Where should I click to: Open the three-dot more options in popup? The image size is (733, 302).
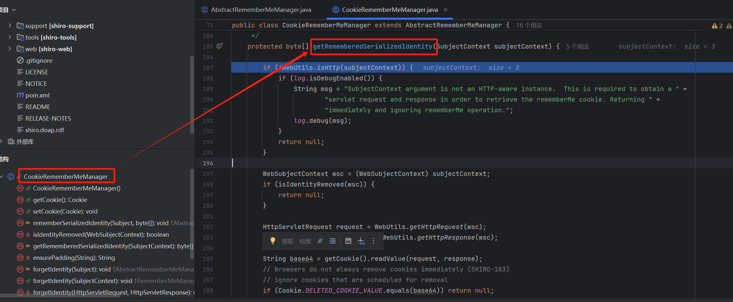pyautogui.click(x=373, y=241)
